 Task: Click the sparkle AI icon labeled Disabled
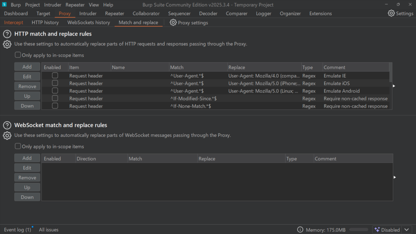click(x=377, y=230)
